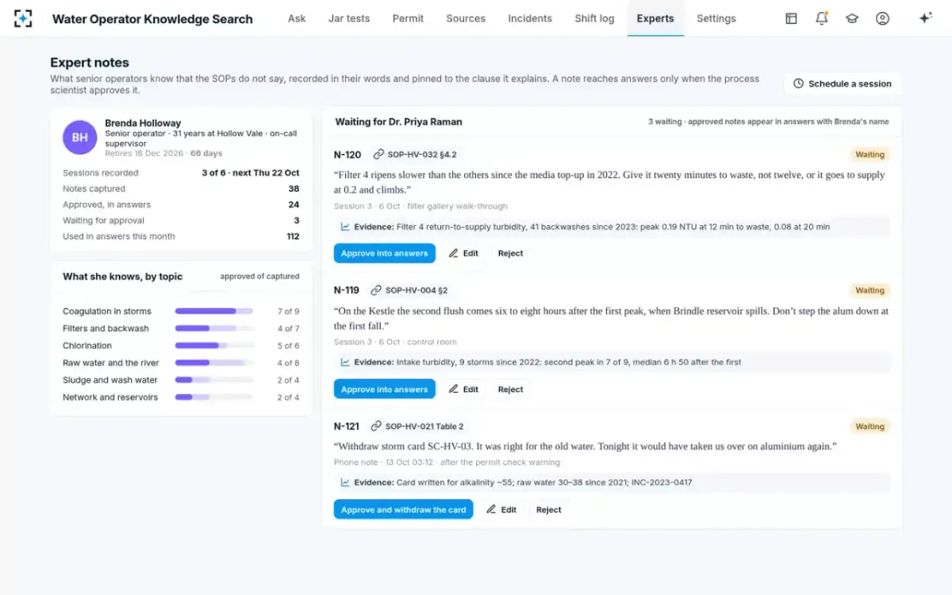Viewport: 952px width, 595px height.
Task: Click Schedule a session button
Action: coord(843,83)
